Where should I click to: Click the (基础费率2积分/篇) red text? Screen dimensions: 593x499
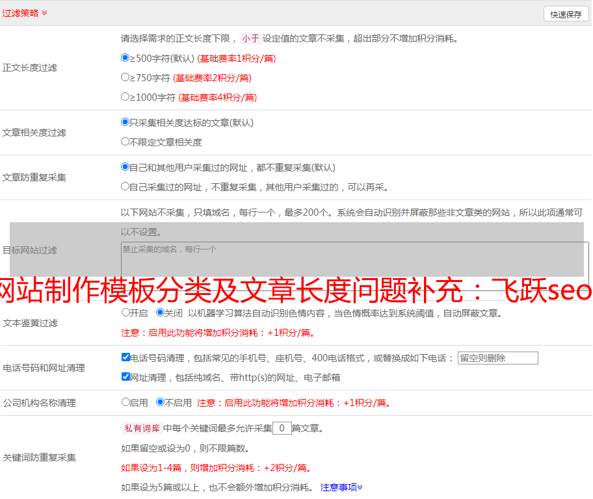coord(212,78)
